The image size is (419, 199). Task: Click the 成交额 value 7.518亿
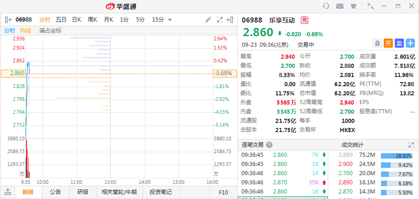coord(405,66)
